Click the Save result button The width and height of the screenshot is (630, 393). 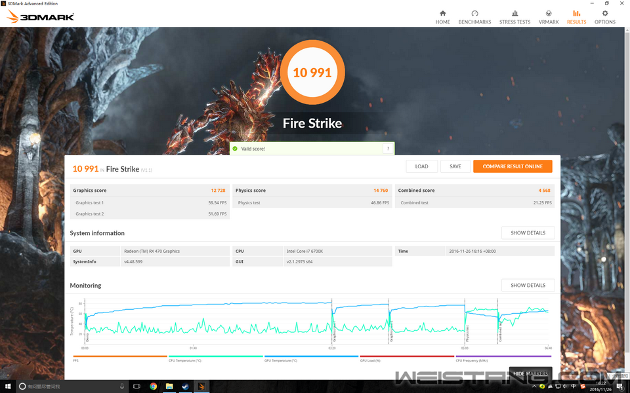pyautogui.click(x=455, y=166)
